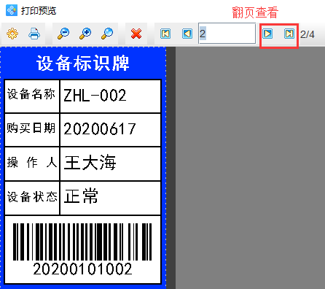Zoom in with plus magnifier
Viewport: 325px width, 289px height.
(85, 34)
